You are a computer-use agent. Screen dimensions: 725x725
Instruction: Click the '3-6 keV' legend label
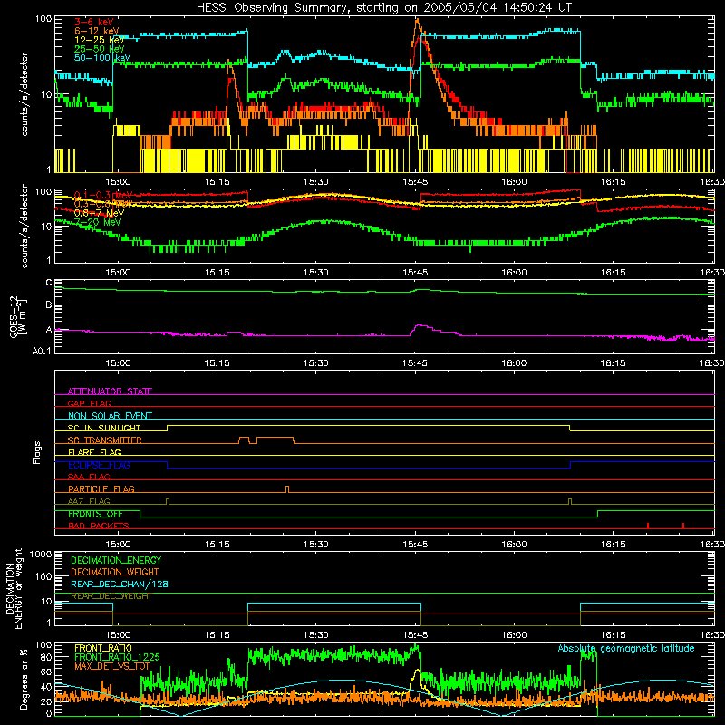(94, 22)
